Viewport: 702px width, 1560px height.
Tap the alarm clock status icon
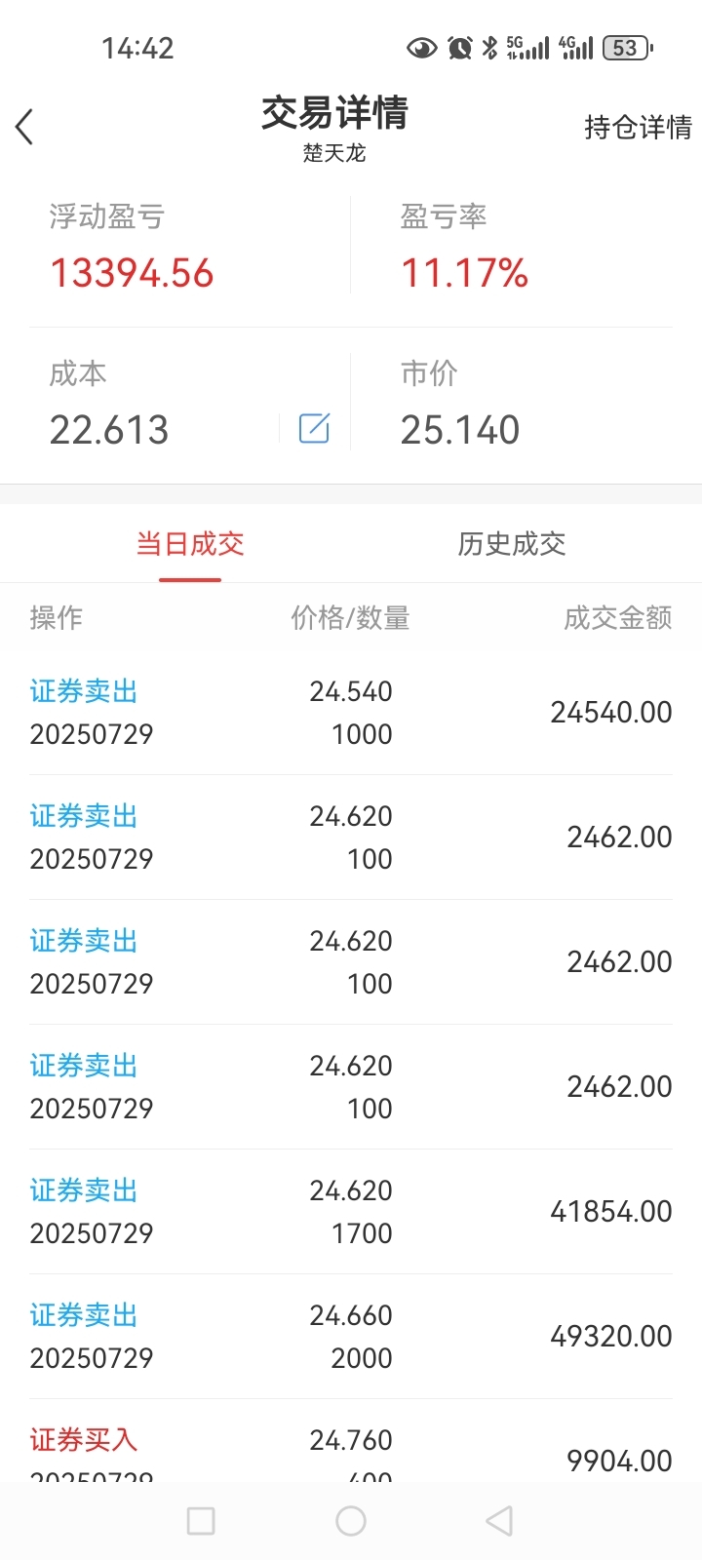pos(460,48)
